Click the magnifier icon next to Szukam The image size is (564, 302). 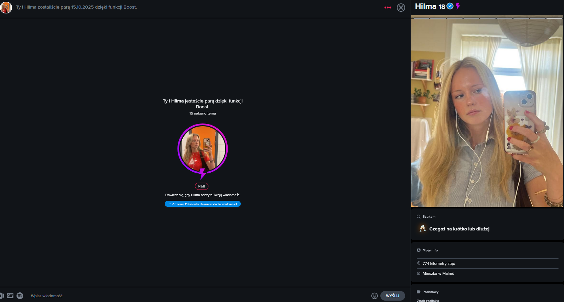(x=419, y=217)
